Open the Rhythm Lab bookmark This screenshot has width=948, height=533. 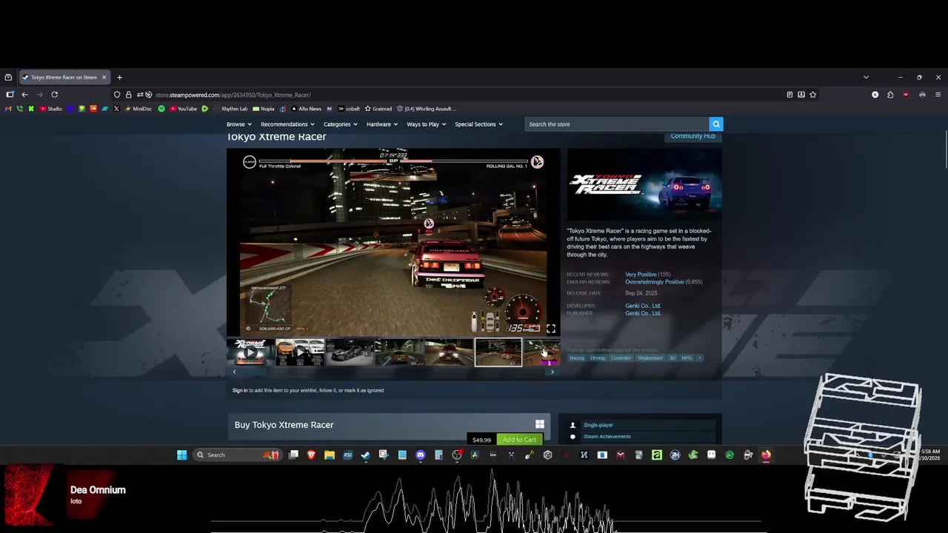(230, 109)
